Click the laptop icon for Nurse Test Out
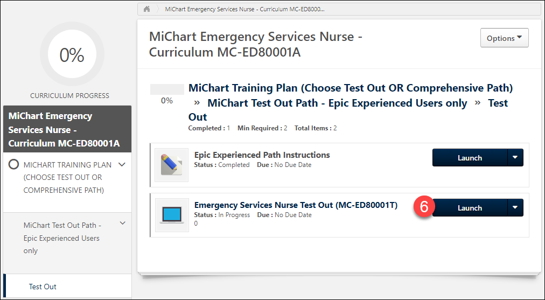 coord(171,215)
